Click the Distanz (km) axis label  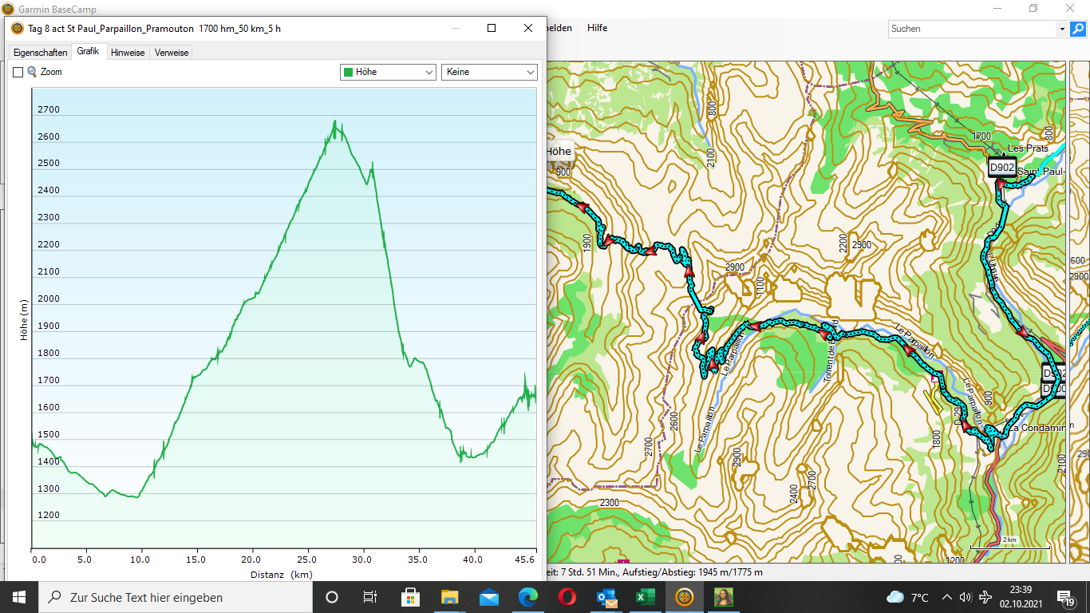[281, 575]
